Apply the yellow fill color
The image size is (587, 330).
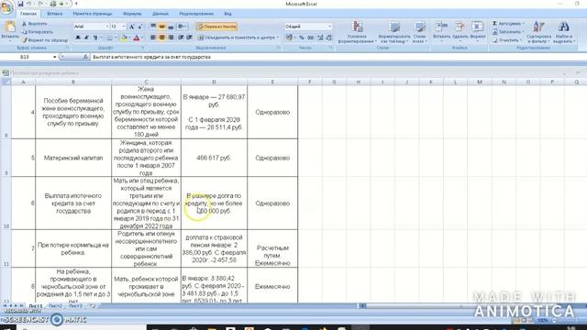(x=124, y=38)
